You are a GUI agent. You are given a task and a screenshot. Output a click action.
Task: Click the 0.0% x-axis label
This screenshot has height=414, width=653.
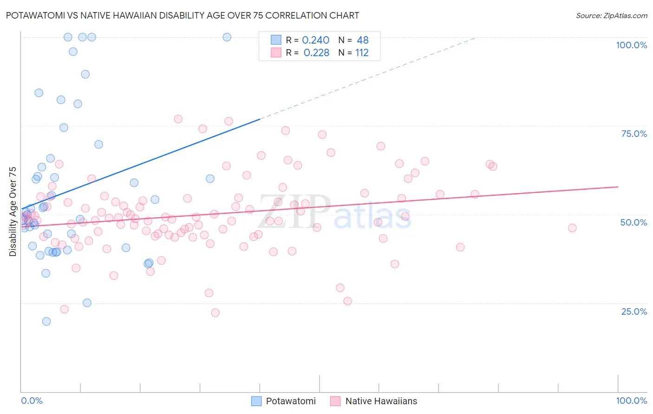tap(32, 401)
